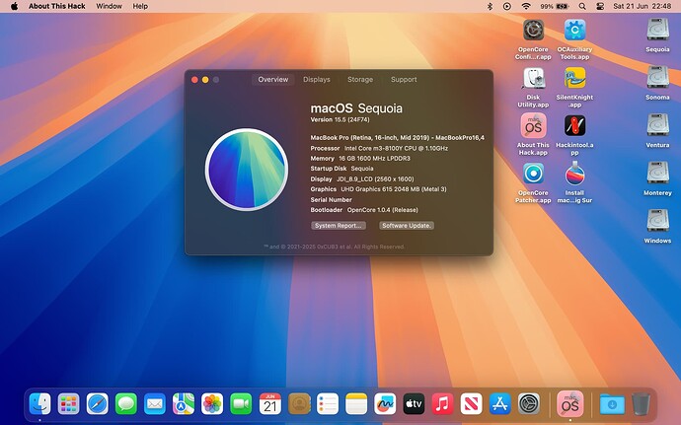Open OpenCore Configurator app on desktop
681x425 pixels.
[x=533, y=31]
